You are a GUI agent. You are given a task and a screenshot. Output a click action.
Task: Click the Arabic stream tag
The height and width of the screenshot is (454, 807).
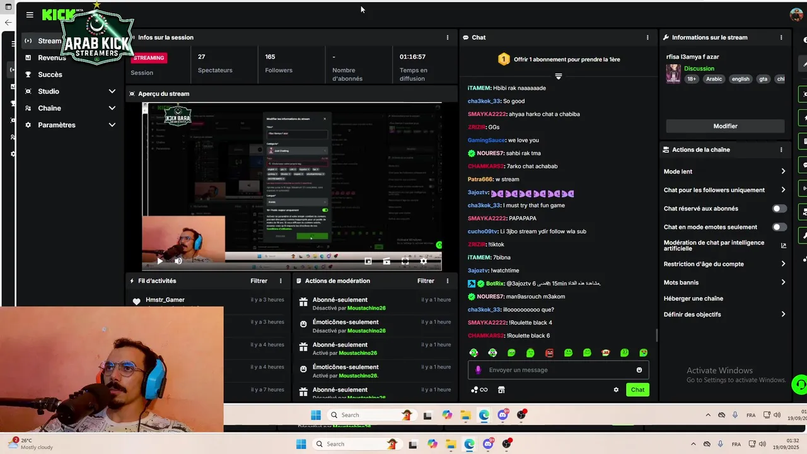tap(714, 79)
